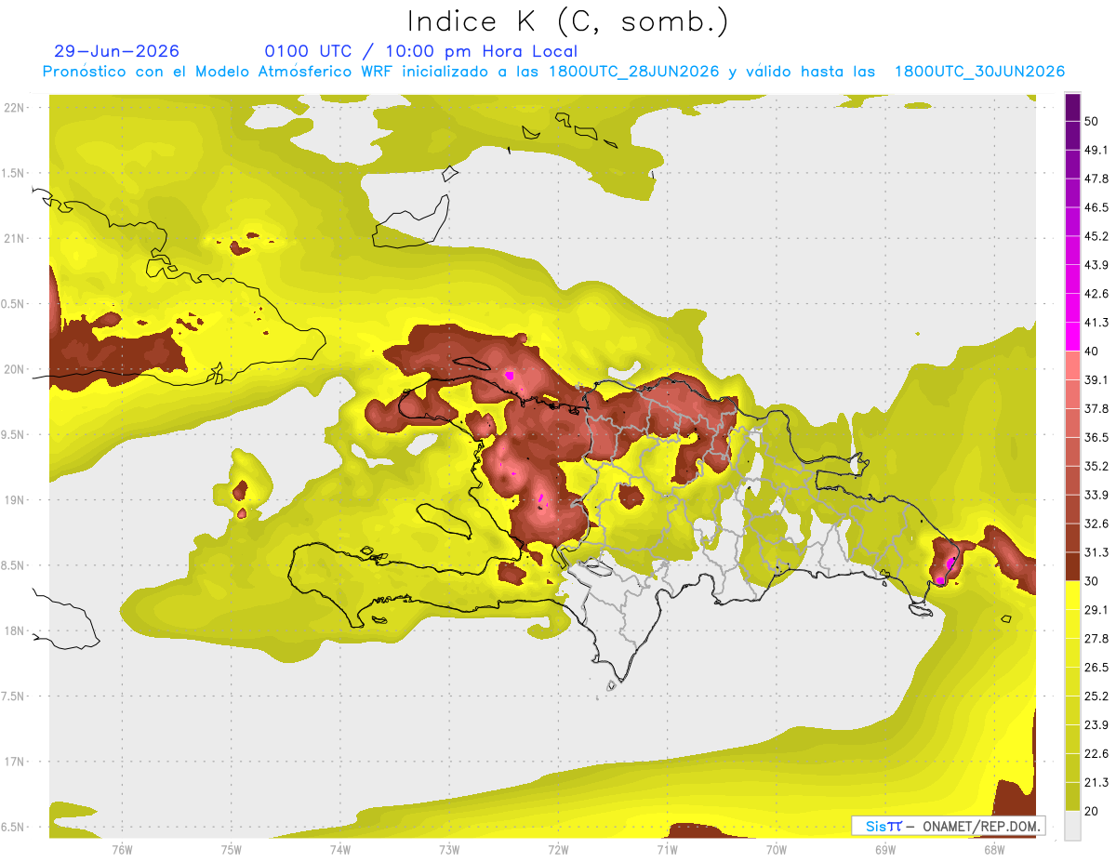Click the colorbar value '41.3'

(x=1097, y=323)
